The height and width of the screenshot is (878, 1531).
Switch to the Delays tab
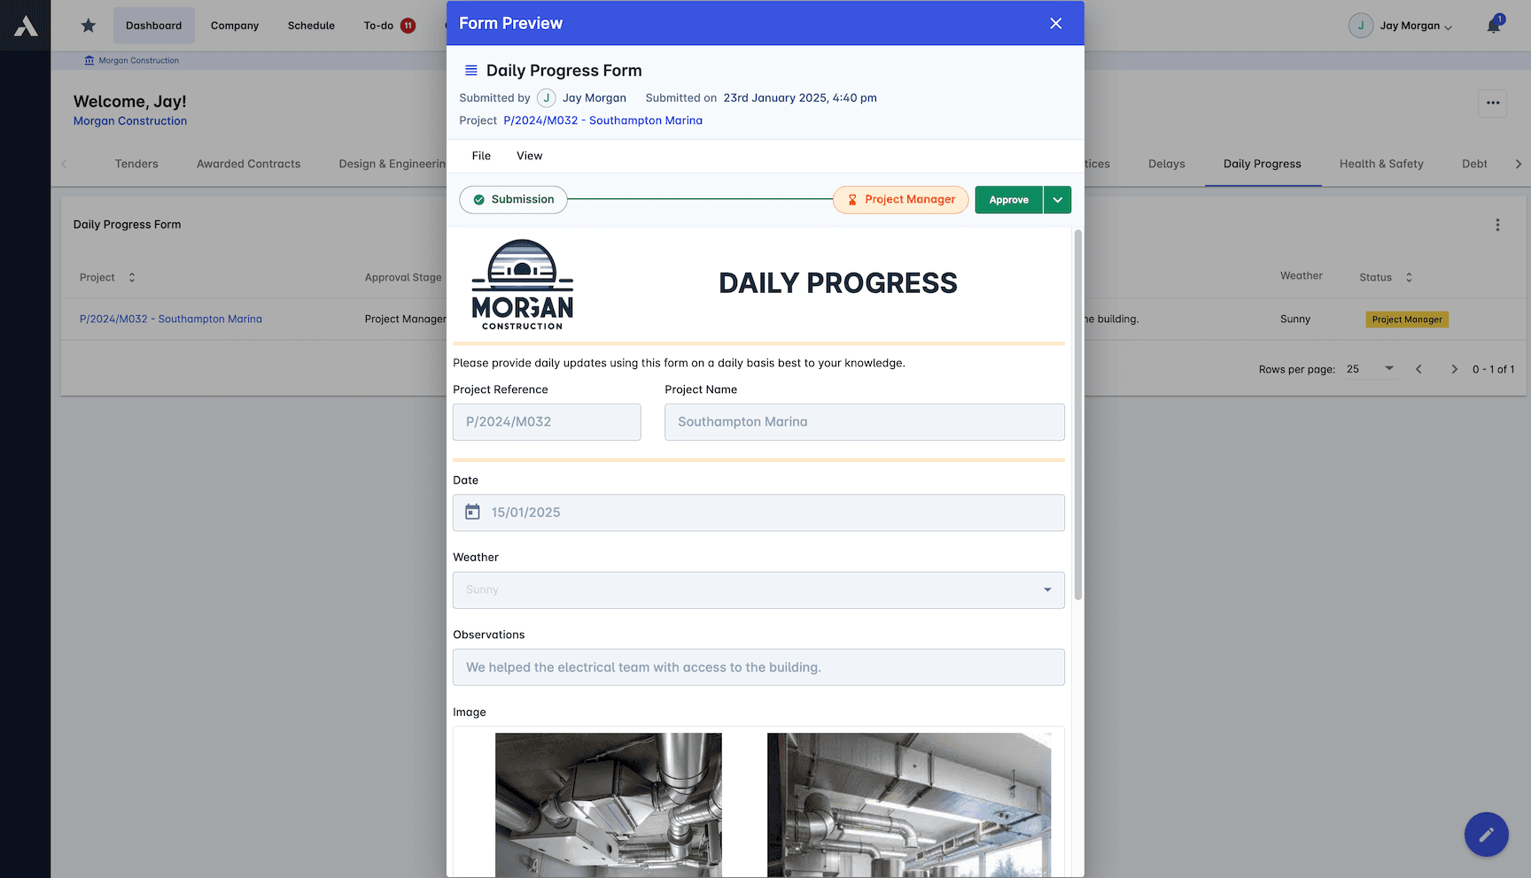(1166, 164)
